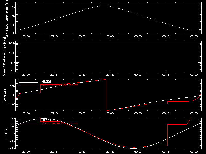Screen dimensions: 206x154
Task: Click the 23:15 tick label under Moon angle plot
Action: [54, 75]
